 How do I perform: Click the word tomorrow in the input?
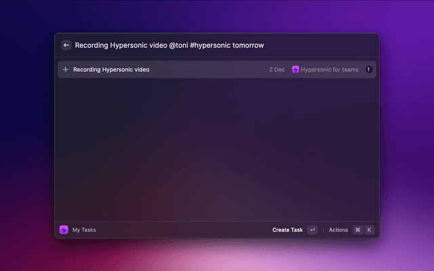click(249, 45)
